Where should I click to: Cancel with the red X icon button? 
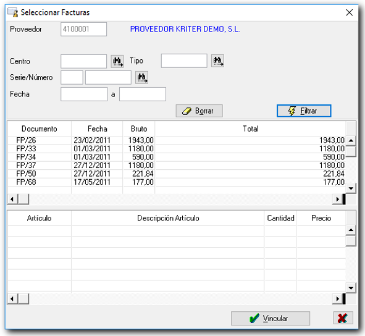pos(343,318)
